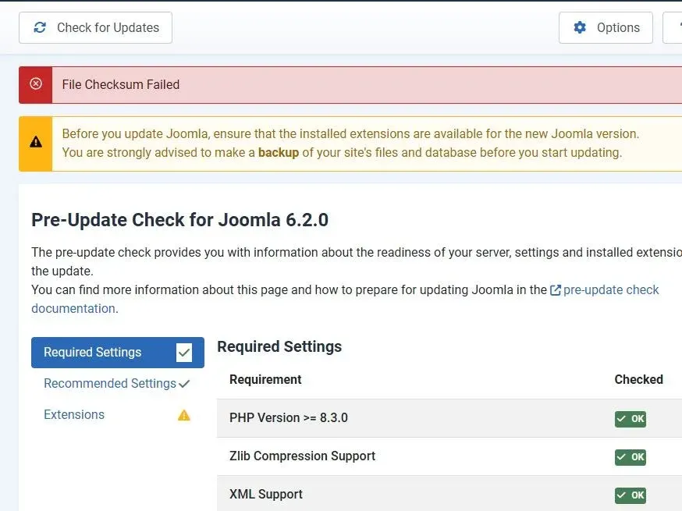
Task: Click the checkmark beside Recommended Settings
Action: tap(184, 384)
